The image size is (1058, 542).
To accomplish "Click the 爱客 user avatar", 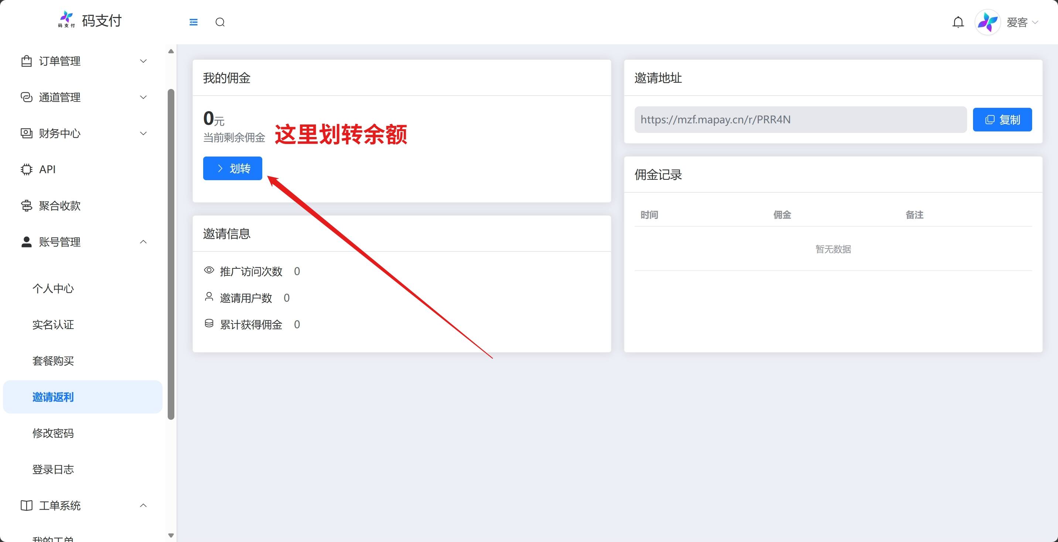I will (x=987, y=22).
